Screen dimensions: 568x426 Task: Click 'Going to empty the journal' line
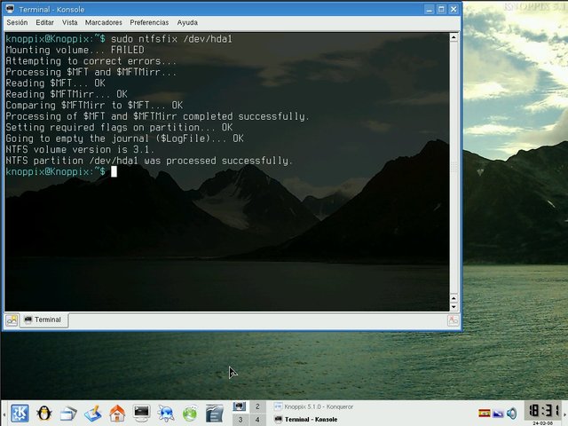coord(124,138)
